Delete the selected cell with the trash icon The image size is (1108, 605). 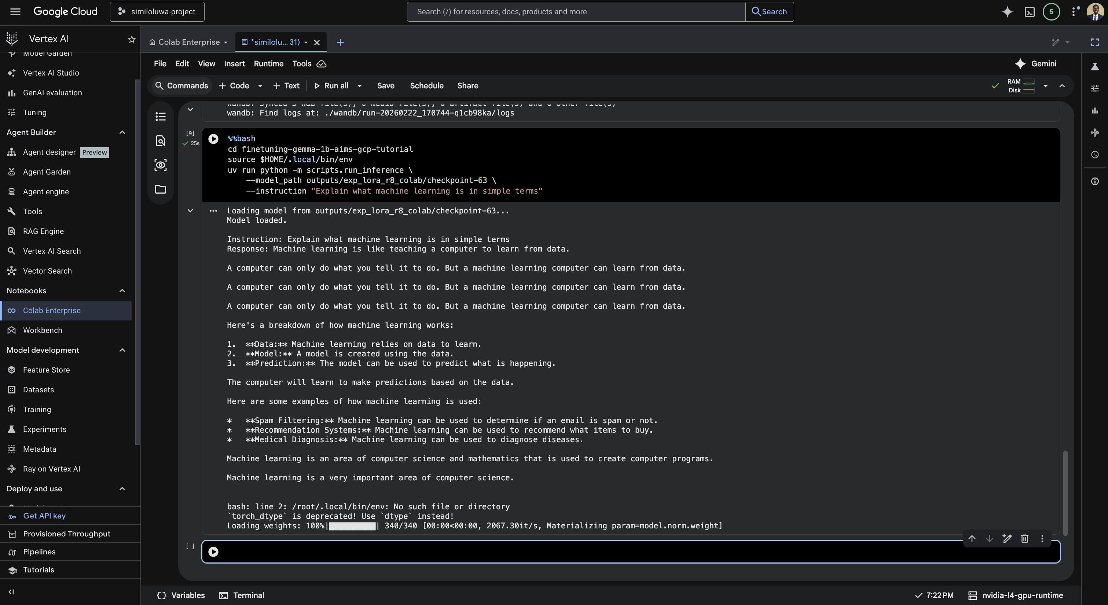1024,538
